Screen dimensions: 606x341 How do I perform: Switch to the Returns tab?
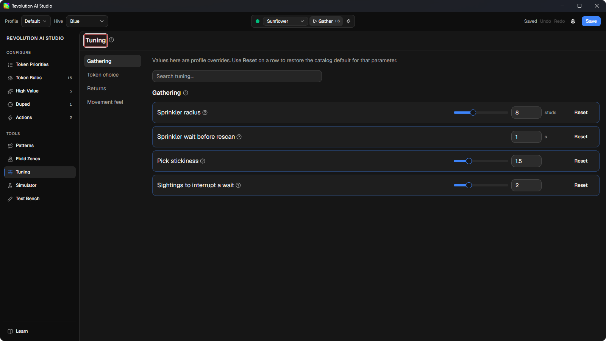pyautogui.click(x=112, y=88)
